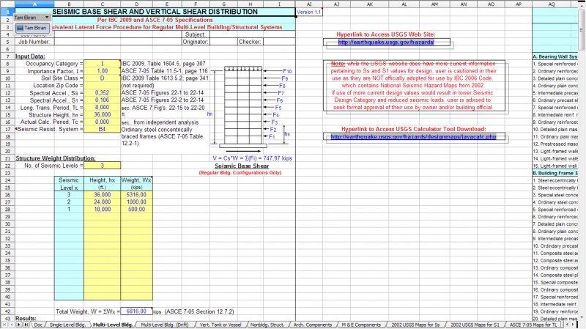586x329 pixels.
Task: Select column AQ header
Action: (552, 4)
